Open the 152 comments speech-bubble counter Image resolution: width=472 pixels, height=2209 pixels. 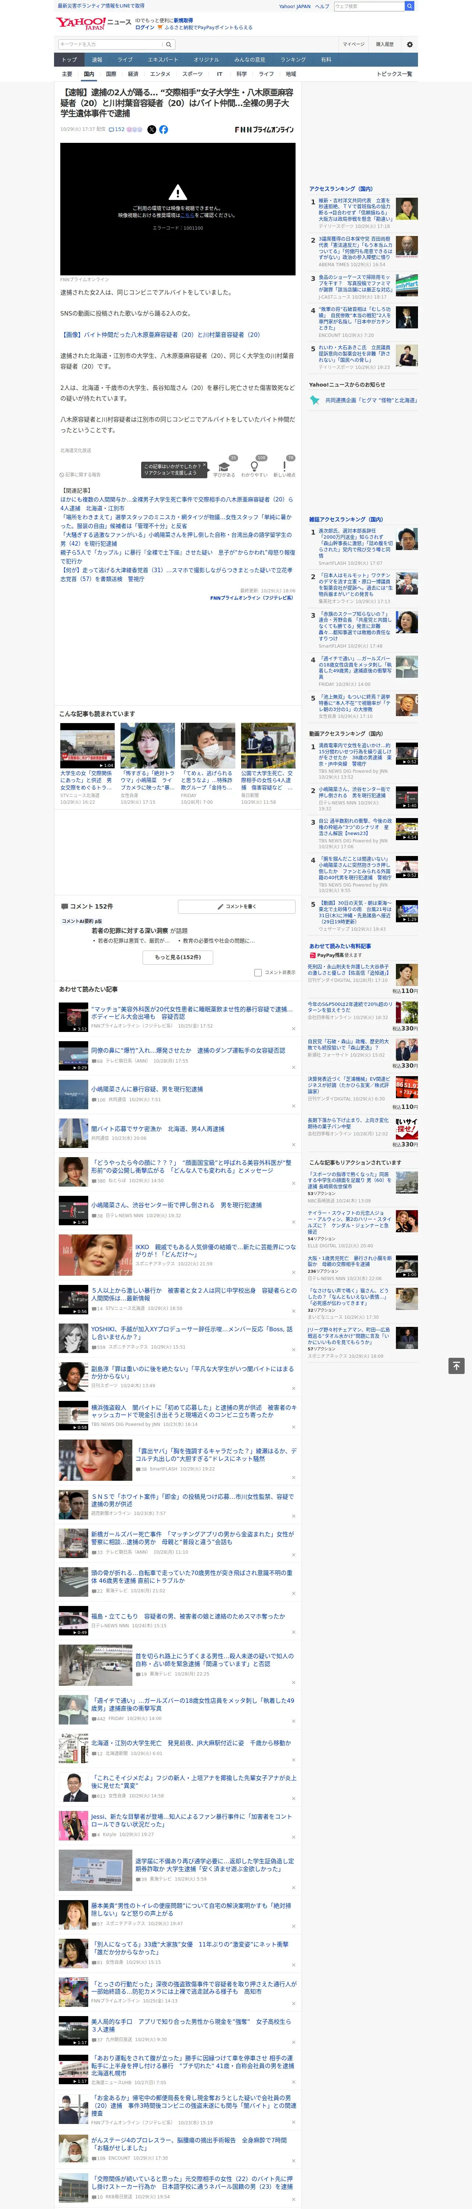coord(117,130)
